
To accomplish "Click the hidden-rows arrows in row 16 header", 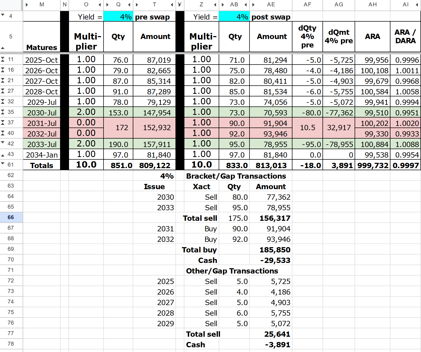I will tap(3, 70).
